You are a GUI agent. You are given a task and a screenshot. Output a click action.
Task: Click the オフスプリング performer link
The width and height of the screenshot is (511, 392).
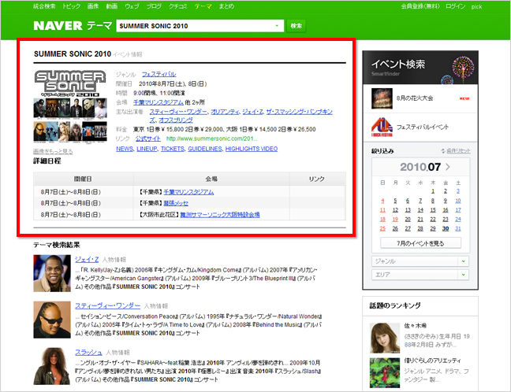coord(176,120)
